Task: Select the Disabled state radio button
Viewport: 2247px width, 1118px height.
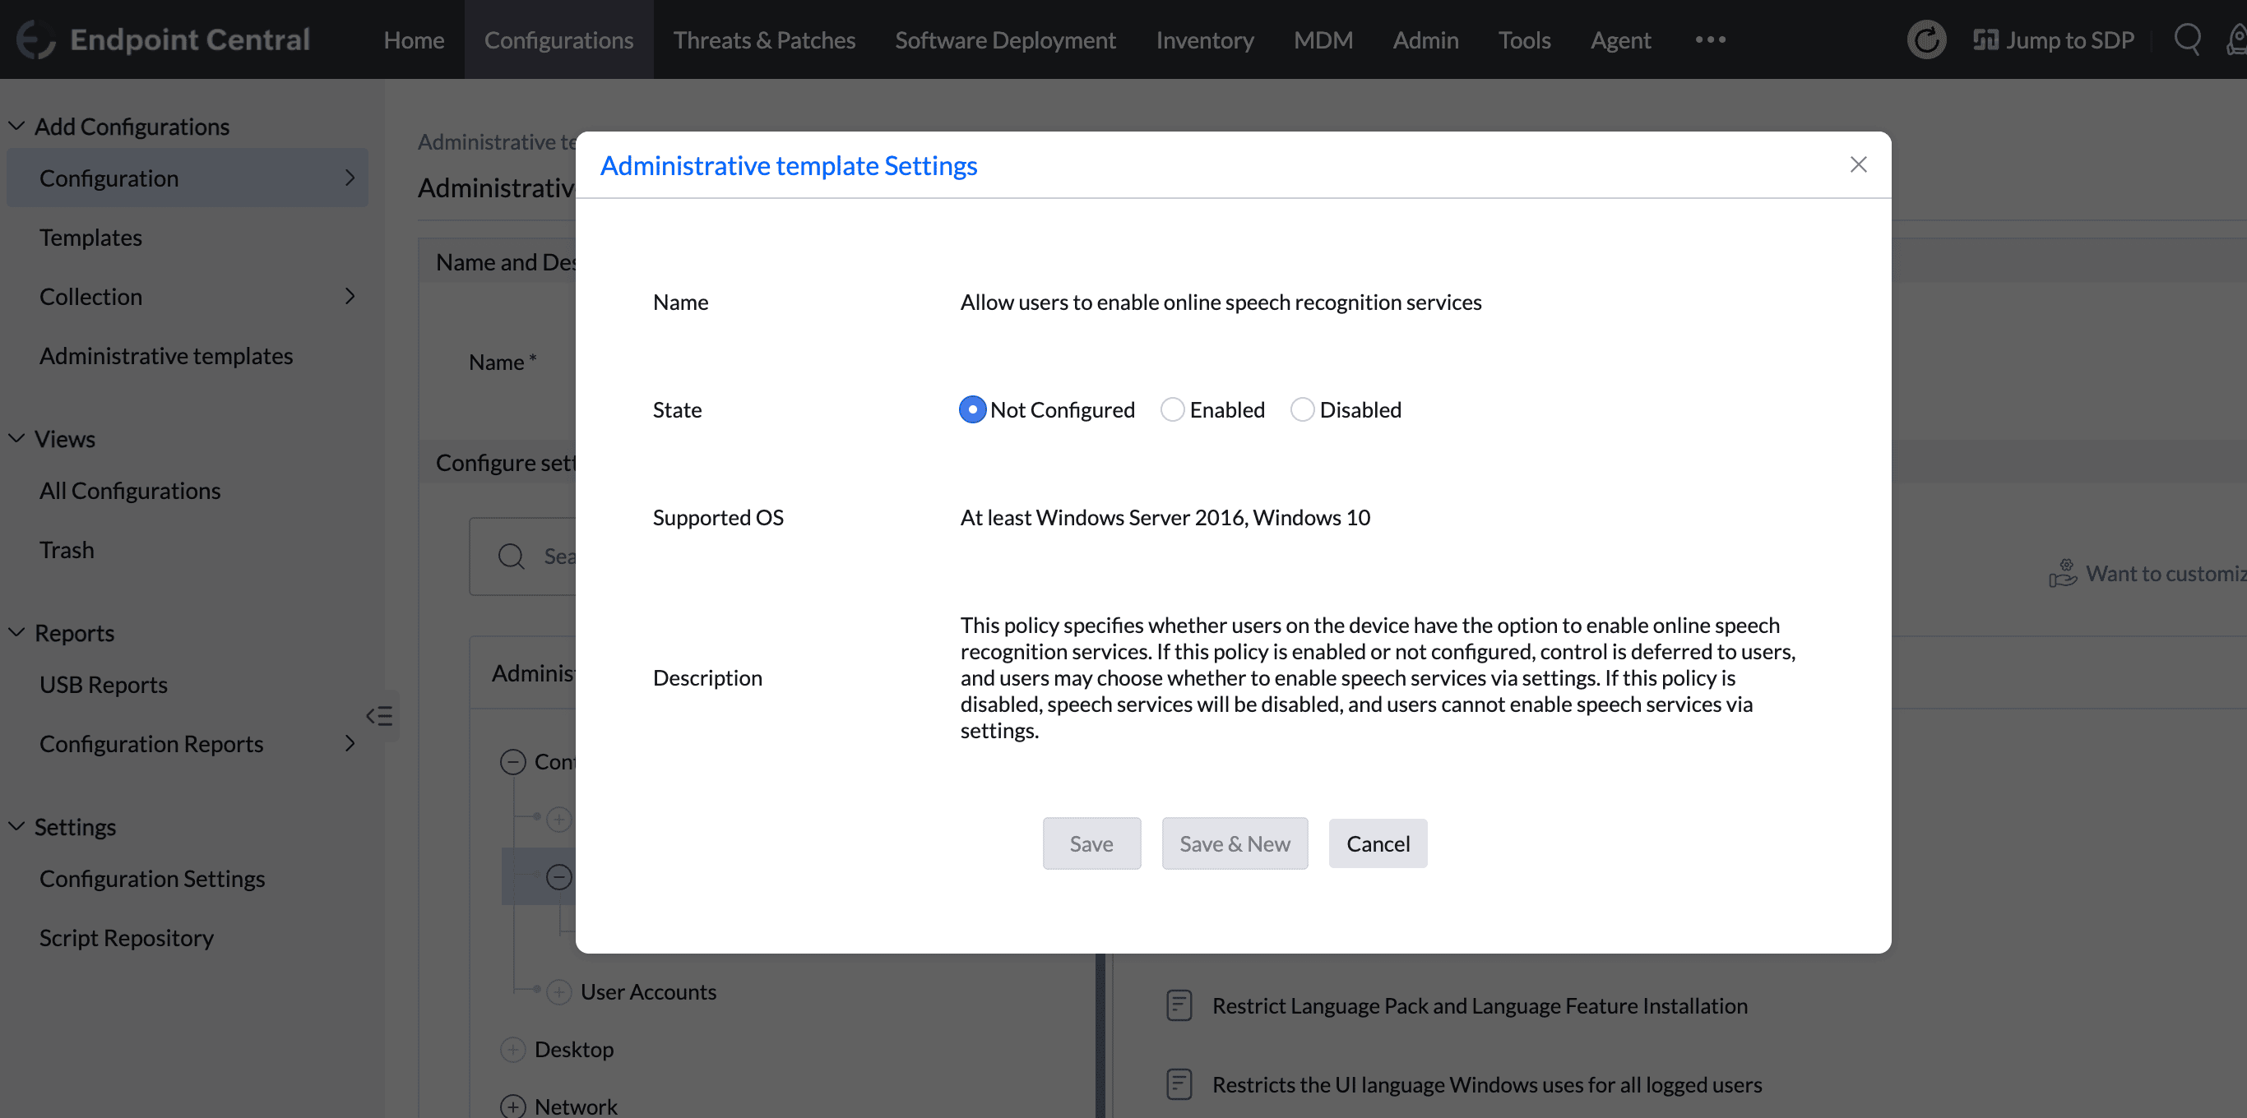Action: [x=1302, y=409]
